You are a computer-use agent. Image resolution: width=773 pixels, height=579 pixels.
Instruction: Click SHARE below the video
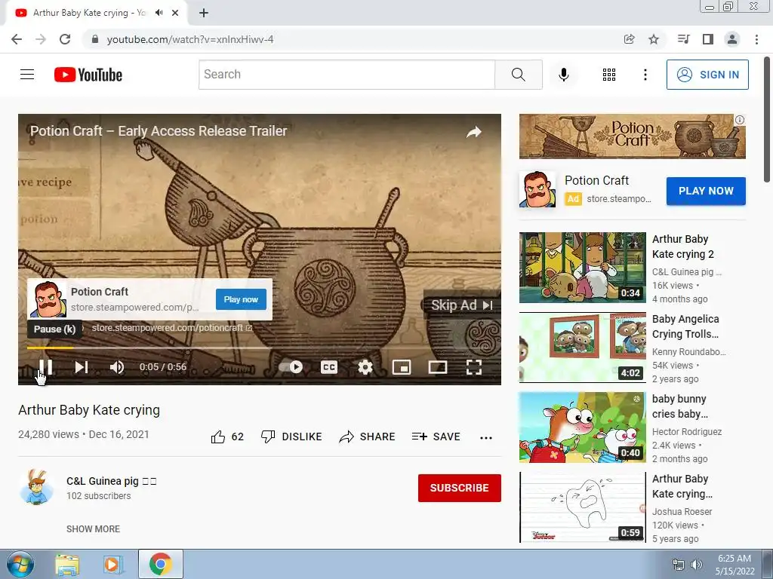click(368, 437)
